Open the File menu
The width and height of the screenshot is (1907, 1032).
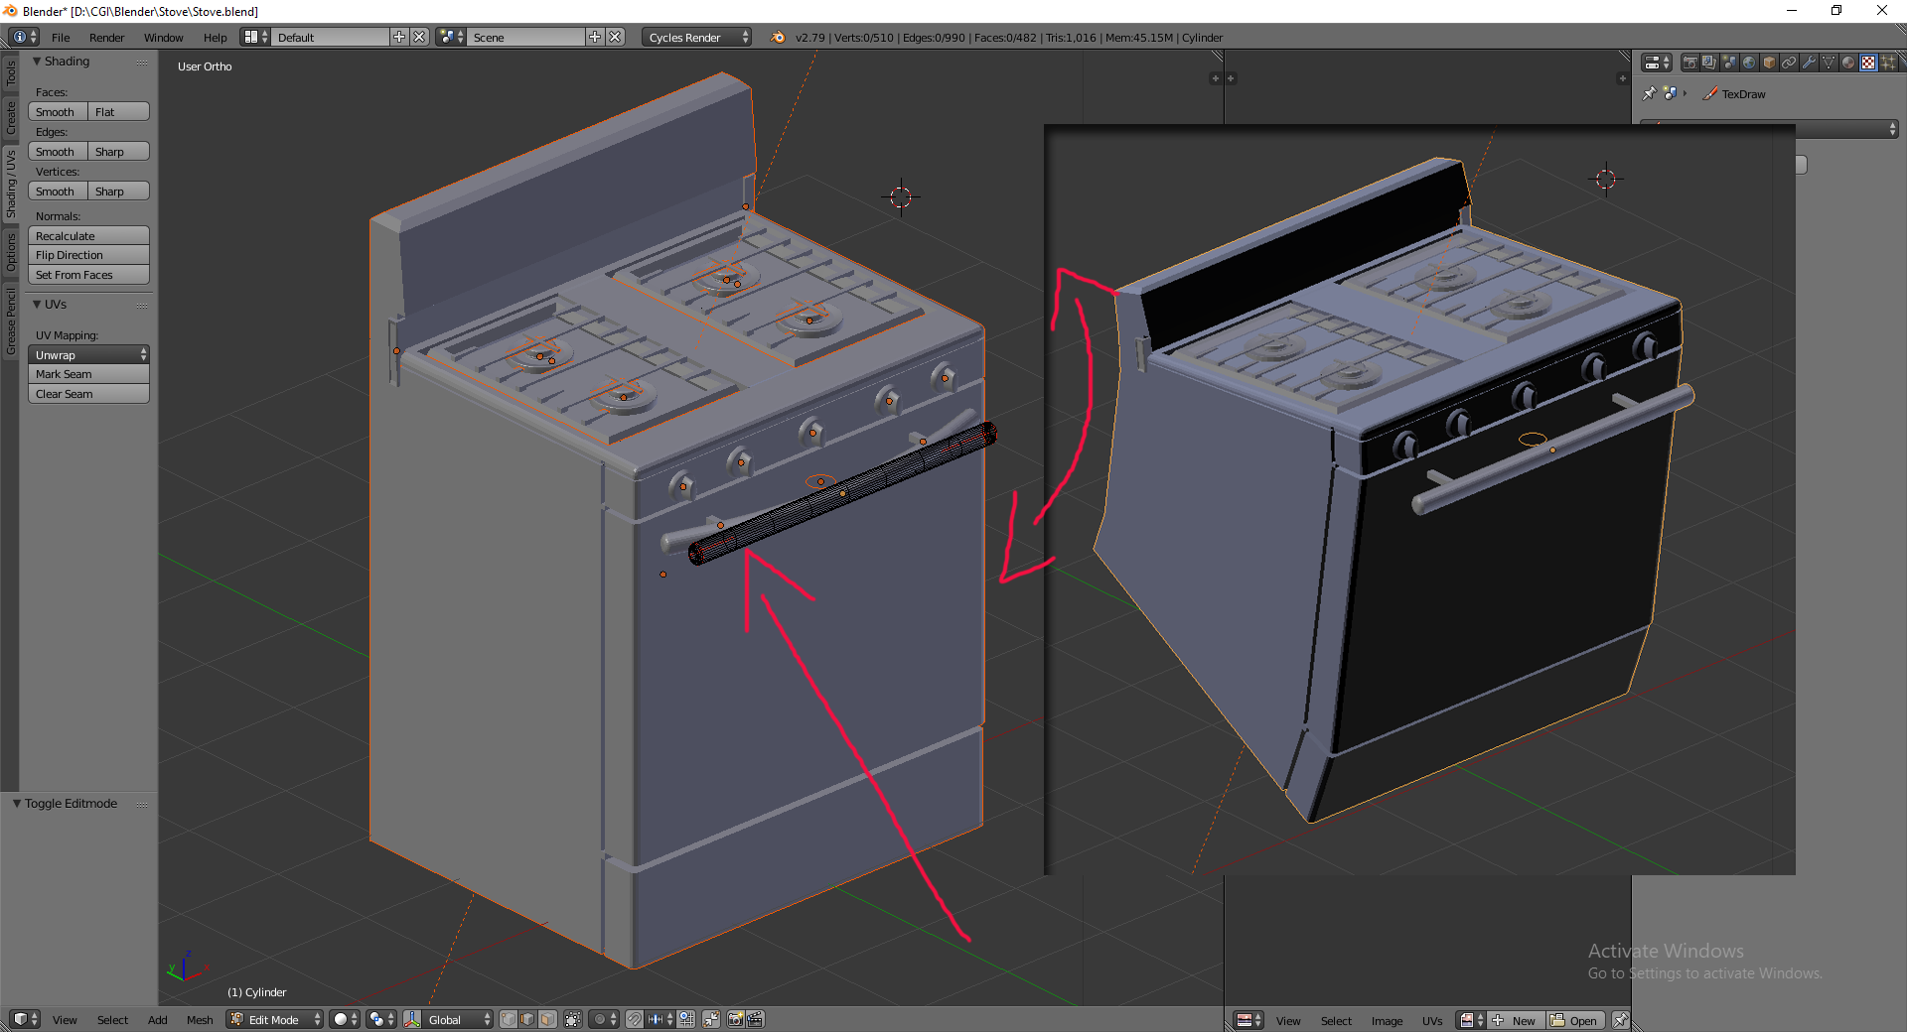[61, 38]
